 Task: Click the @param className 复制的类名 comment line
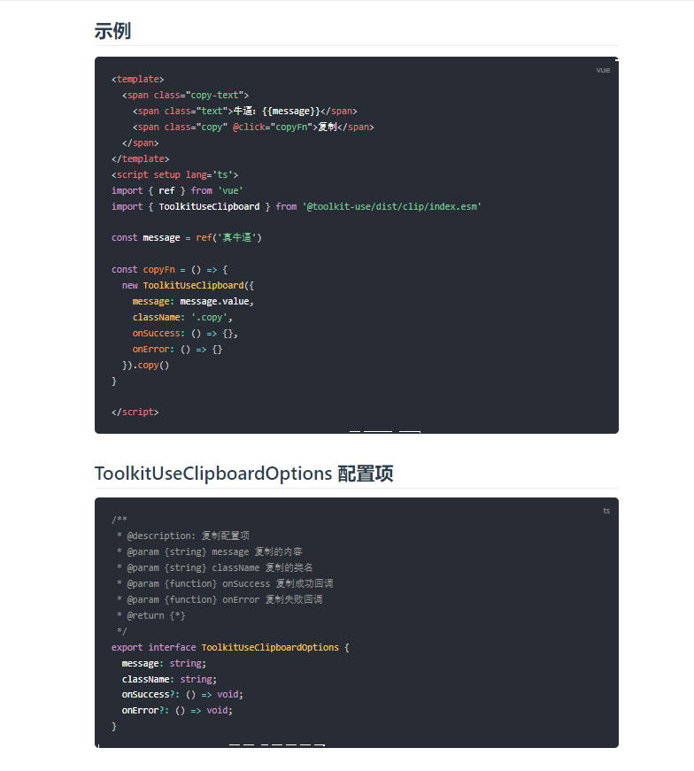(215, 567)
